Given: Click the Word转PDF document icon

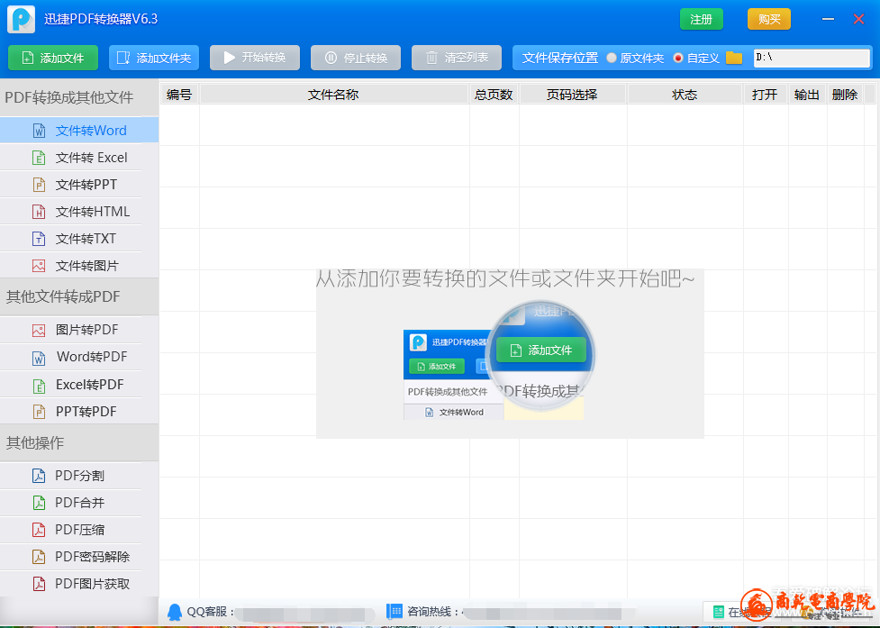Looking at the screenshot, I should pyautogui.click(x=39, y=358).
